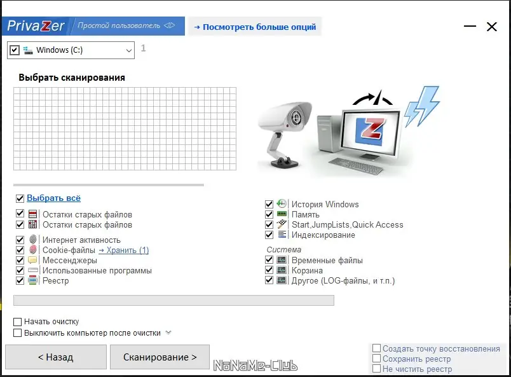
Task: Enable the Начать очистку checkbox
Action: tap(17, 322)
